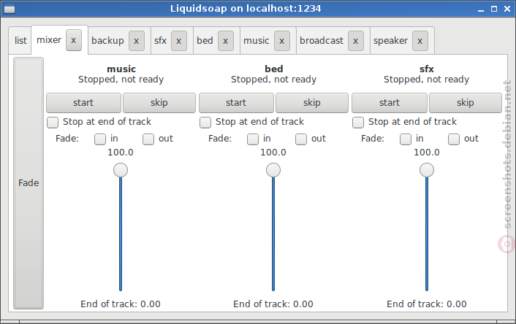Click the tall Fade button on left
This screenshot has width=516, height=324.
[29, 183]
